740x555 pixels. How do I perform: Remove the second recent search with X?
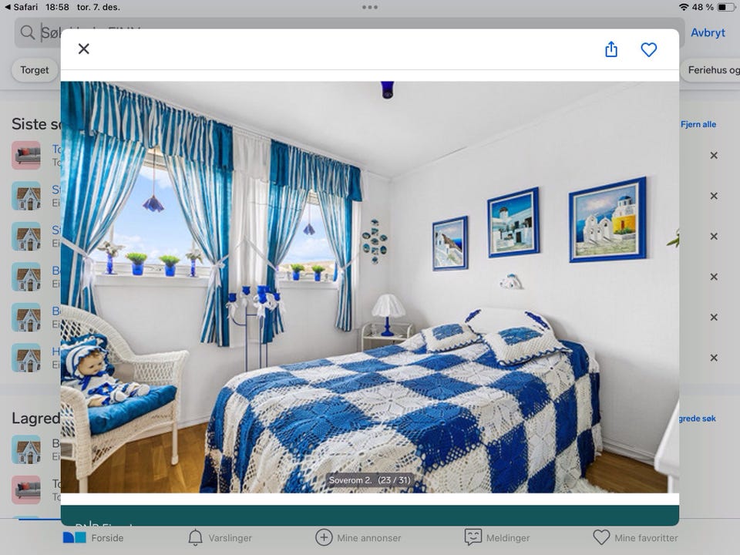pos(714,196)
